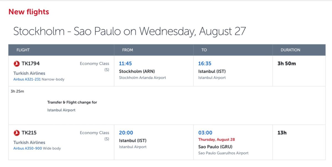This screenshot has height=167, width=332.
Task: Select the TO column header
Action: (204, 50)
